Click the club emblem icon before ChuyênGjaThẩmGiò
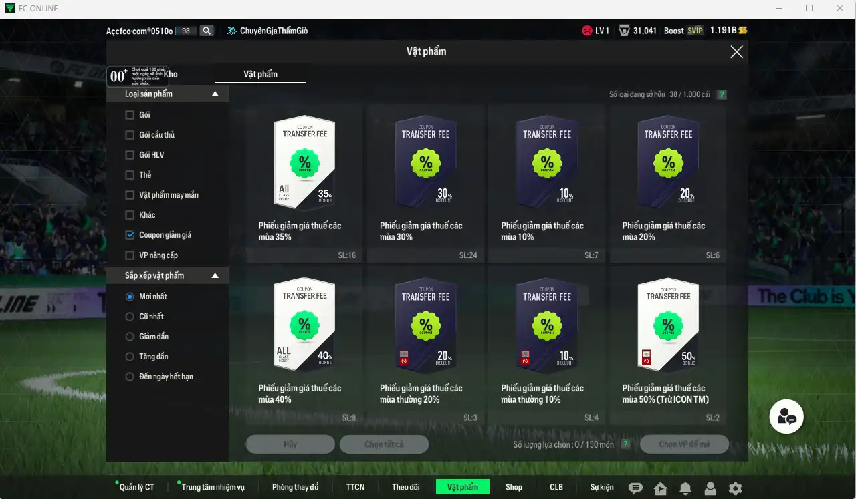856x499 pixels. [x=232, y=31]
